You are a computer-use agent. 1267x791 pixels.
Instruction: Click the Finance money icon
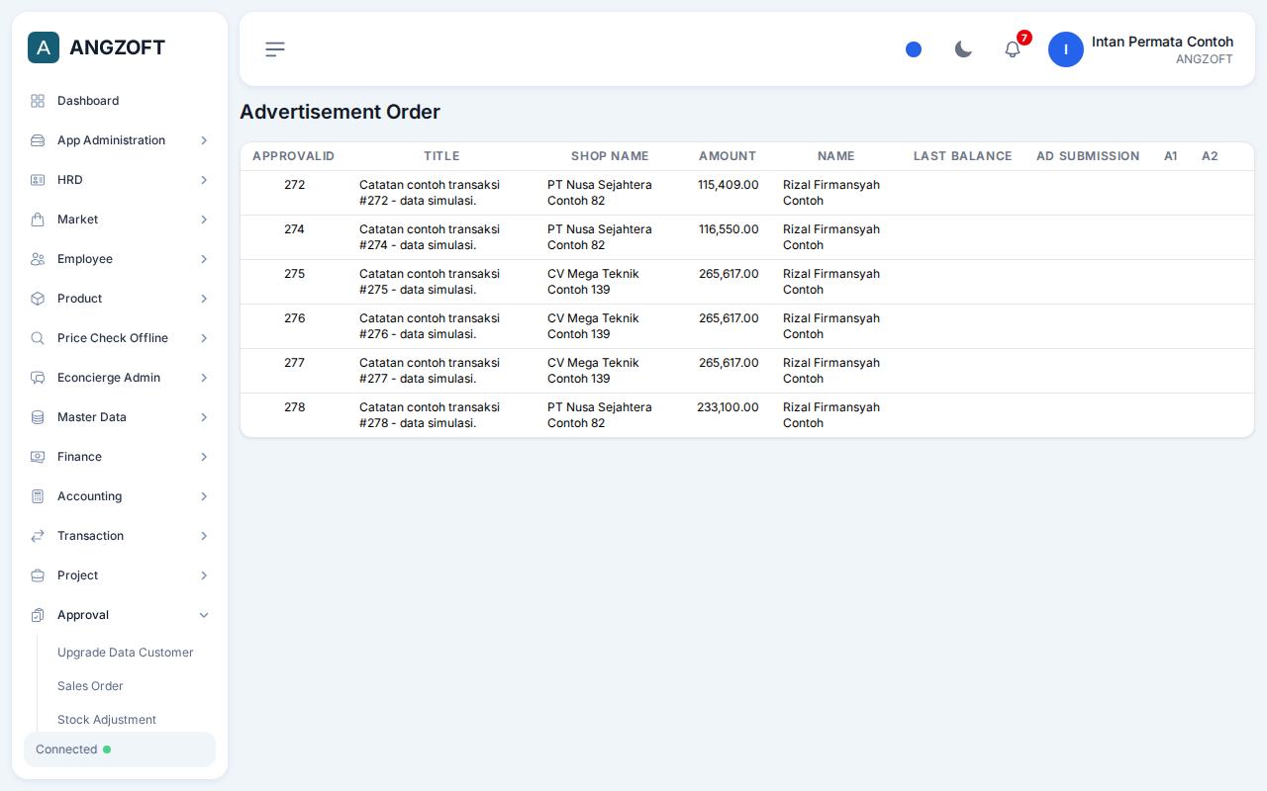coord(38,457)
